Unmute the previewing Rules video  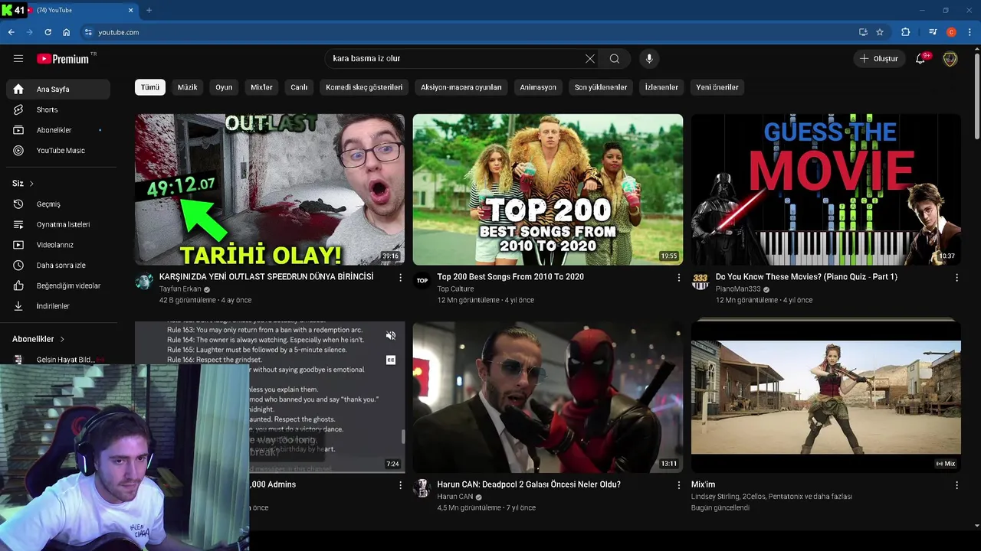391,335
